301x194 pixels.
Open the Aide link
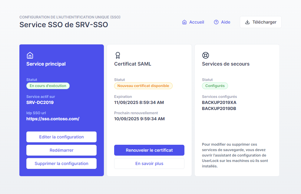coord(222,22)
